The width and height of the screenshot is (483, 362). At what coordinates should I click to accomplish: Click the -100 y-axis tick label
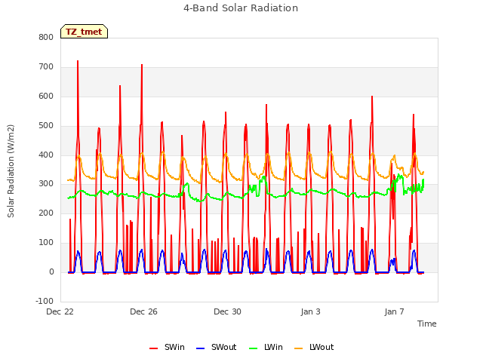click(45, 301)
